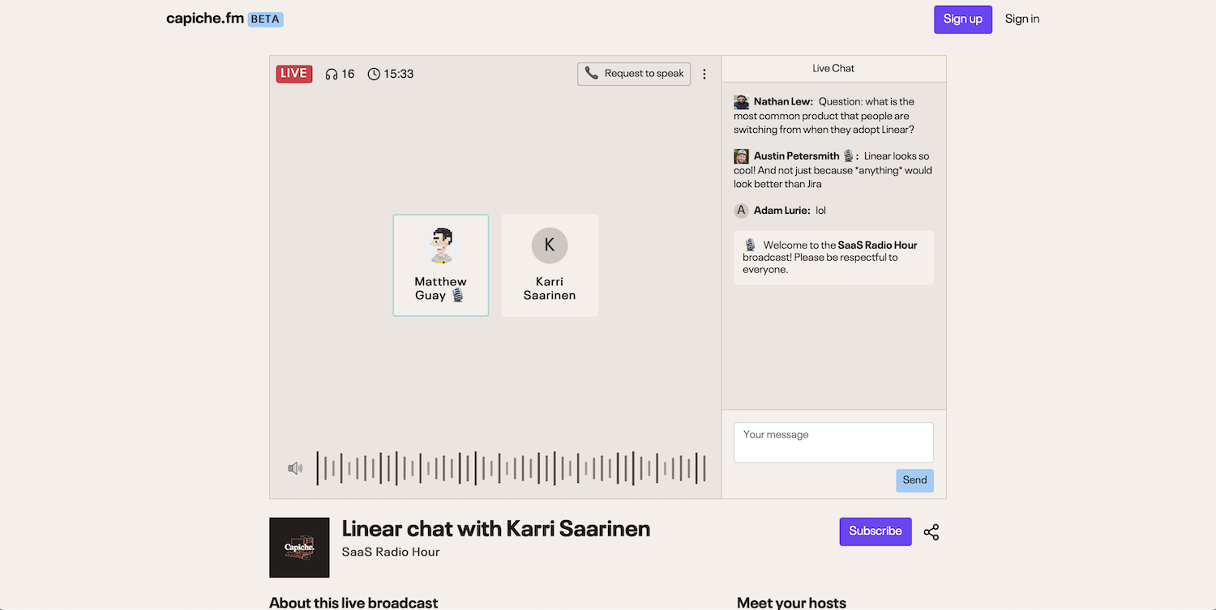Click the red LIVE indicator badge
This screenshot has height=610, width=1216.
tap(294, 74)
